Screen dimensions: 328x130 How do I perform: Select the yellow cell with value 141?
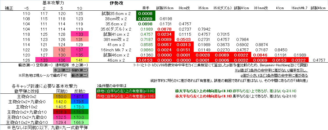[x=79, y=60]
